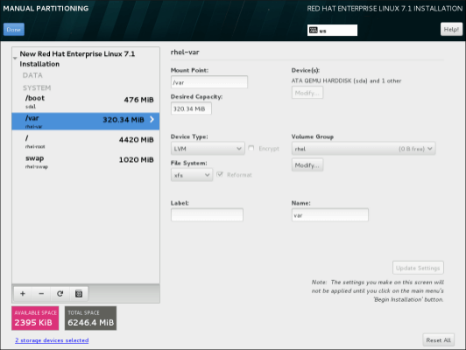Viewport: 466px width, 350px height.
Task: Select the swap partition entry
Action: 86,162
